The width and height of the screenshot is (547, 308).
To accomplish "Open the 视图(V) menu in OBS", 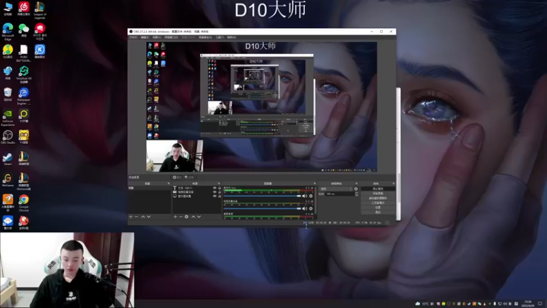I will click(157, 38).
